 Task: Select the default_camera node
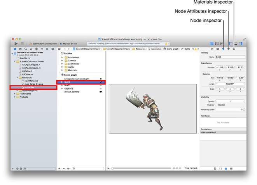tap(72, 92)
